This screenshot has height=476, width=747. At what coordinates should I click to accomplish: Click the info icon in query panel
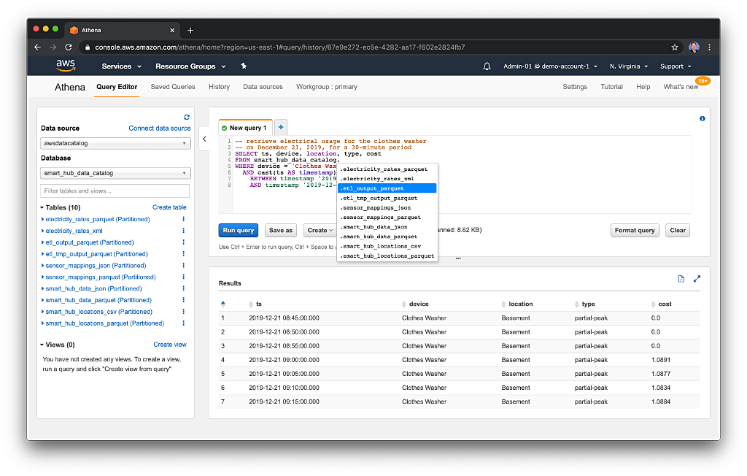(x=702, y=118)
